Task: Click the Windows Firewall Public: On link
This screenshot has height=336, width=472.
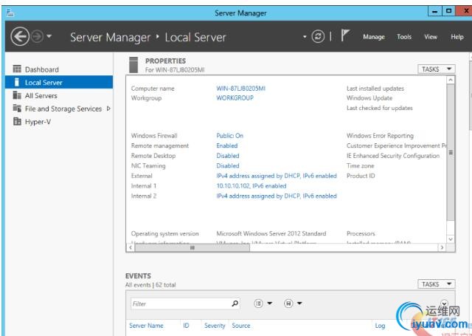Action: pyautogui.click(x=229, y=136)
